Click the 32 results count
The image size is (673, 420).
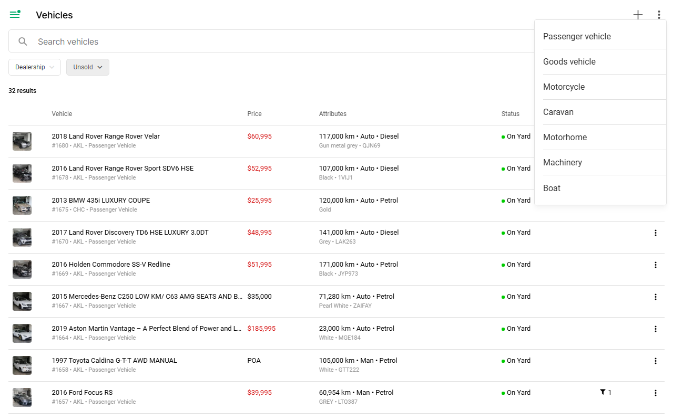23,91
